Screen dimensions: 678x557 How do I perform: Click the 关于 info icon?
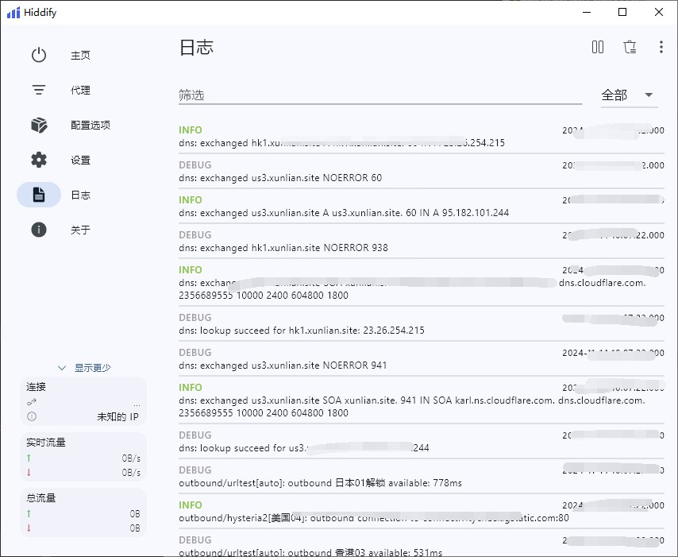click(x=39, y=230)
